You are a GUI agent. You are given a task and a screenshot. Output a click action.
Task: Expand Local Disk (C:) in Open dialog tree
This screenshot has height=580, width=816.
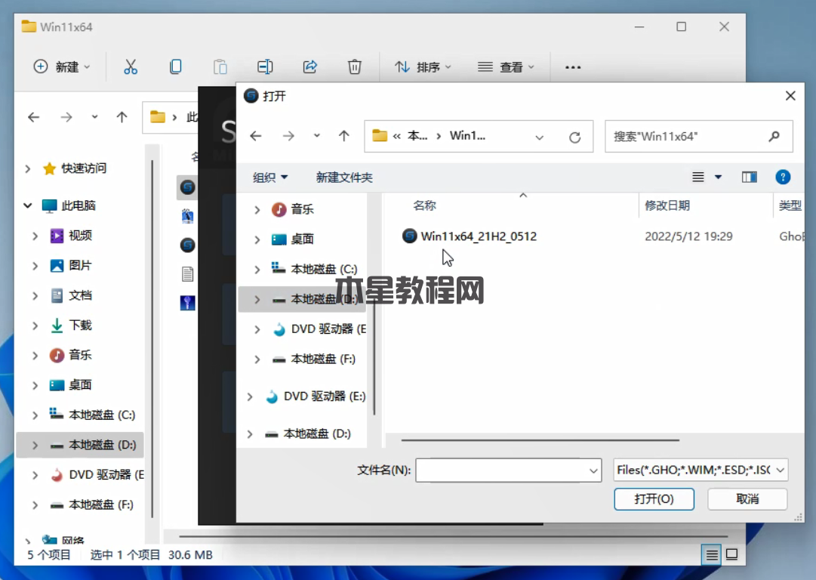257,269
